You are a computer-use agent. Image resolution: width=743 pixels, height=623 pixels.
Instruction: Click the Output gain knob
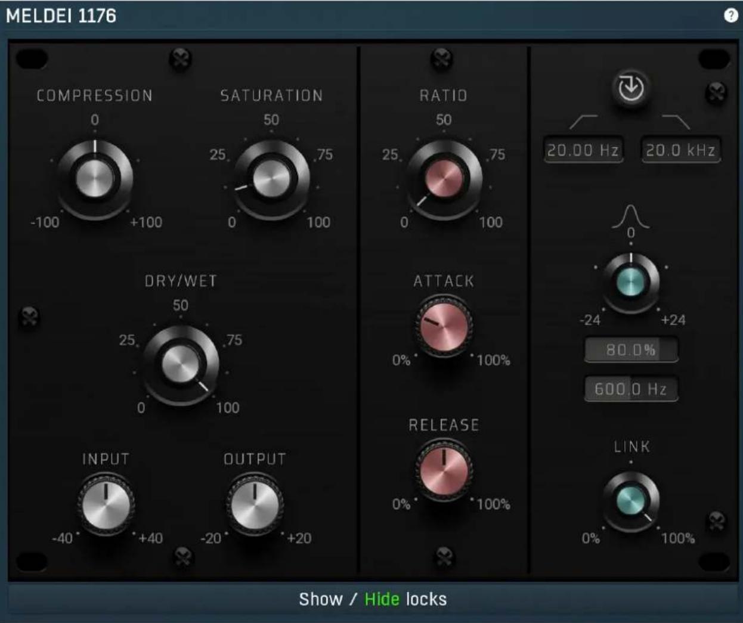(x=255, y=504)
